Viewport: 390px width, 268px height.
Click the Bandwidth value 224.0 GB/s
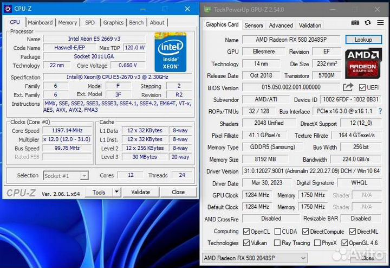click(x=356, y=159)
